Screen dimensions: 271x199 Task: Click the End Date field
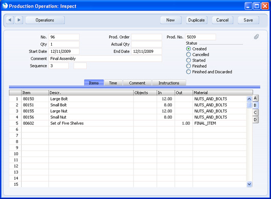pyautogui.click(x=147, y=51)
